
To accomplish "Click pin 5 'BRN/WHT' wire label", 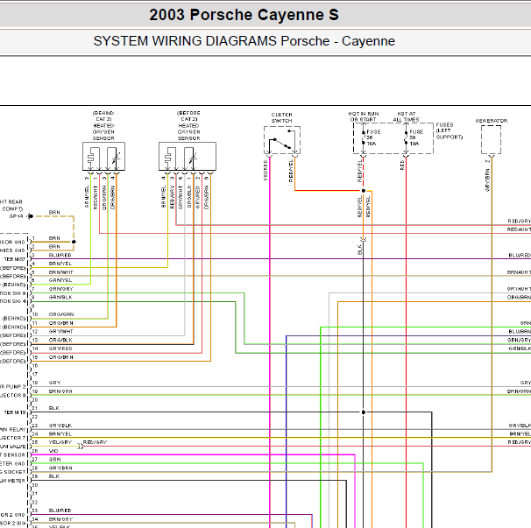I will pyautogui.click(x=61, y=272).
